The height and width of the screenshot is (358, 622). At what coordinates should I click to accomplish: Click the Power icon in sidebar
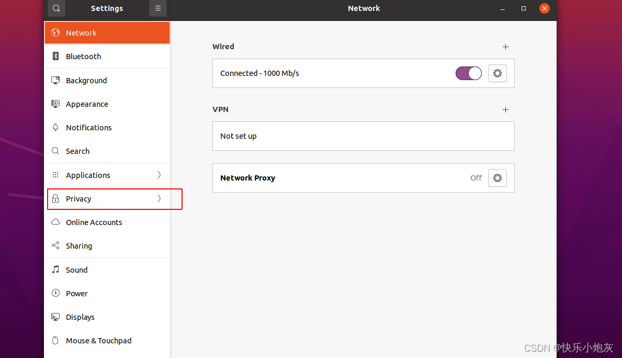(x=55, y=293)
